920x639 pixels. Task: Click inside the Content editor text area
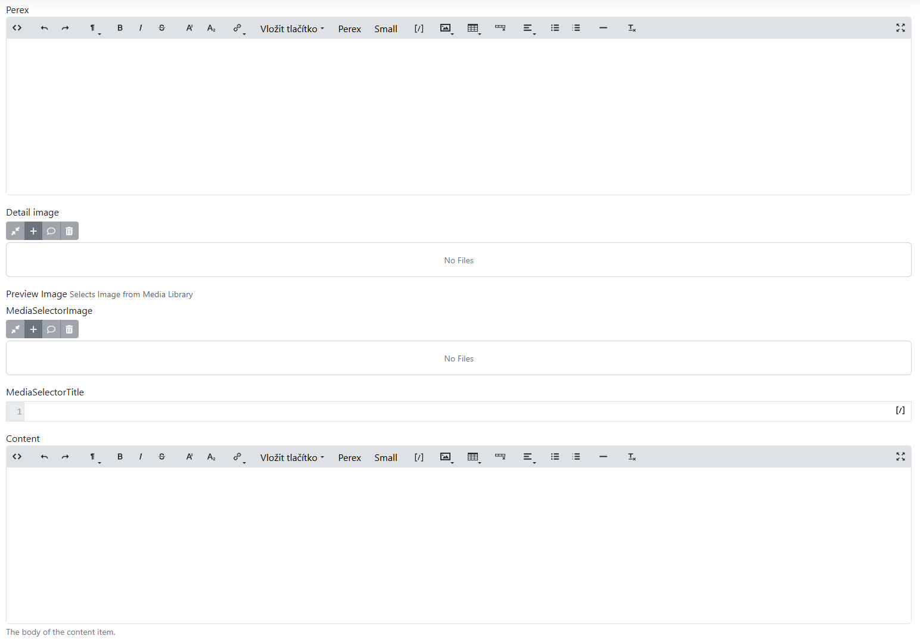459,545
